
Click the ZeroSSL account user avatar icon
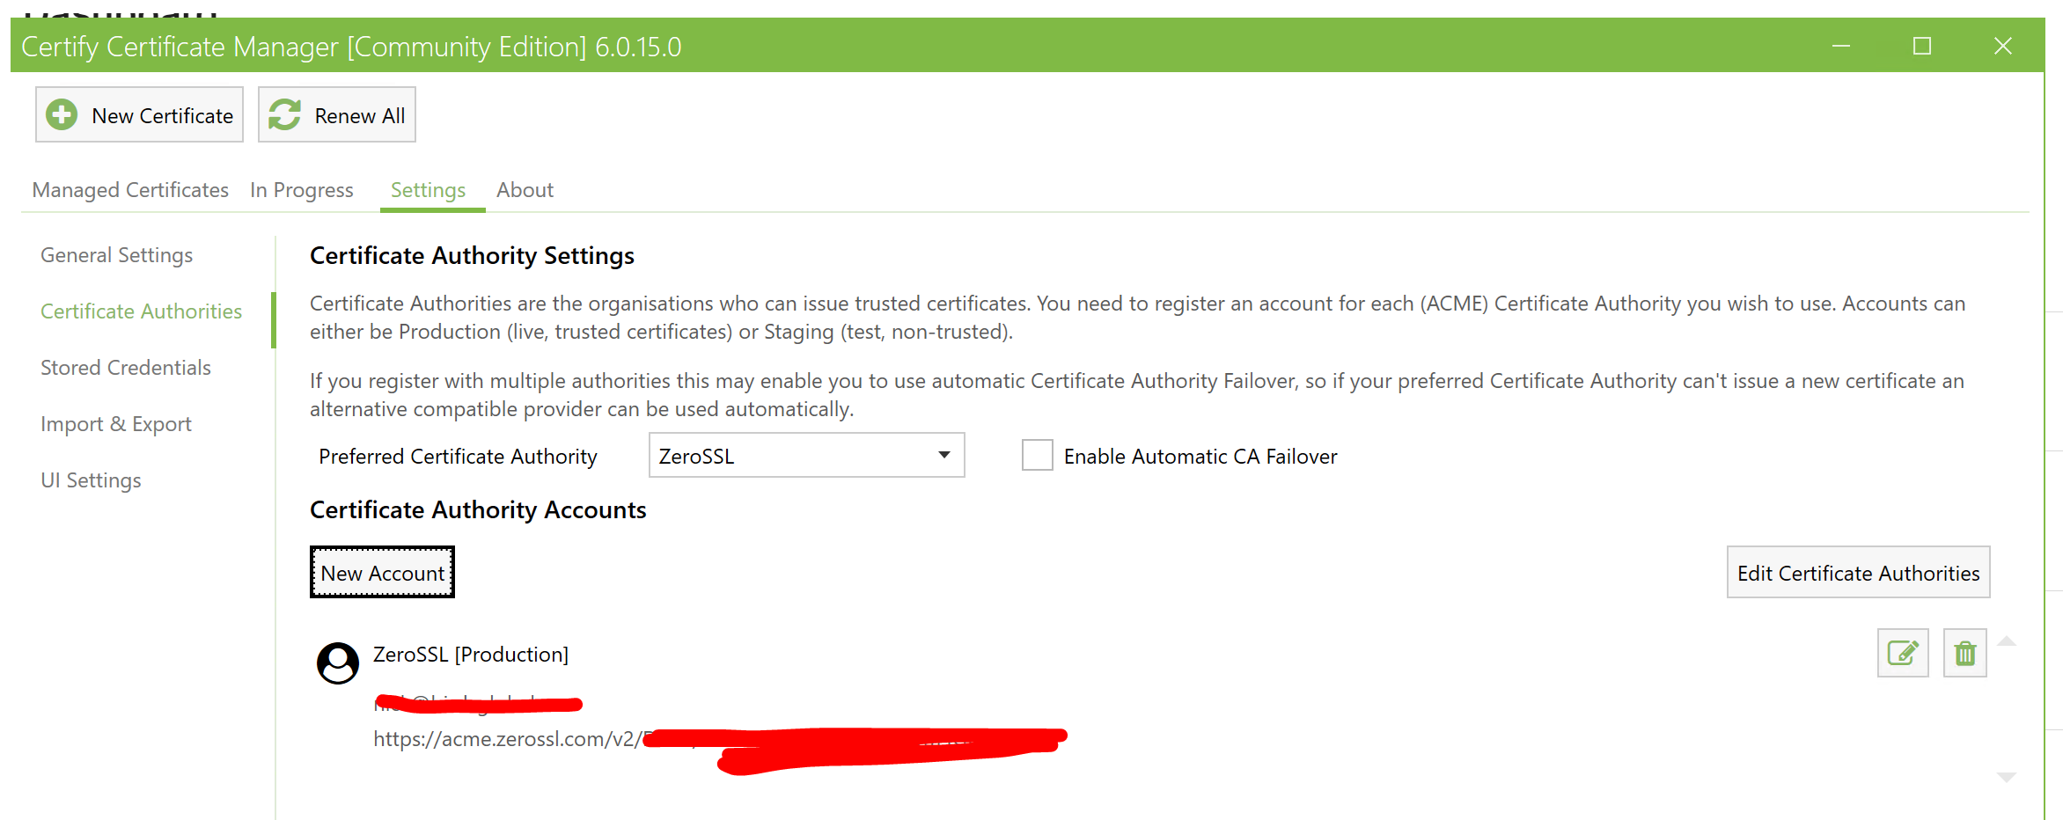pyautogui.click(x=338, y=663)
